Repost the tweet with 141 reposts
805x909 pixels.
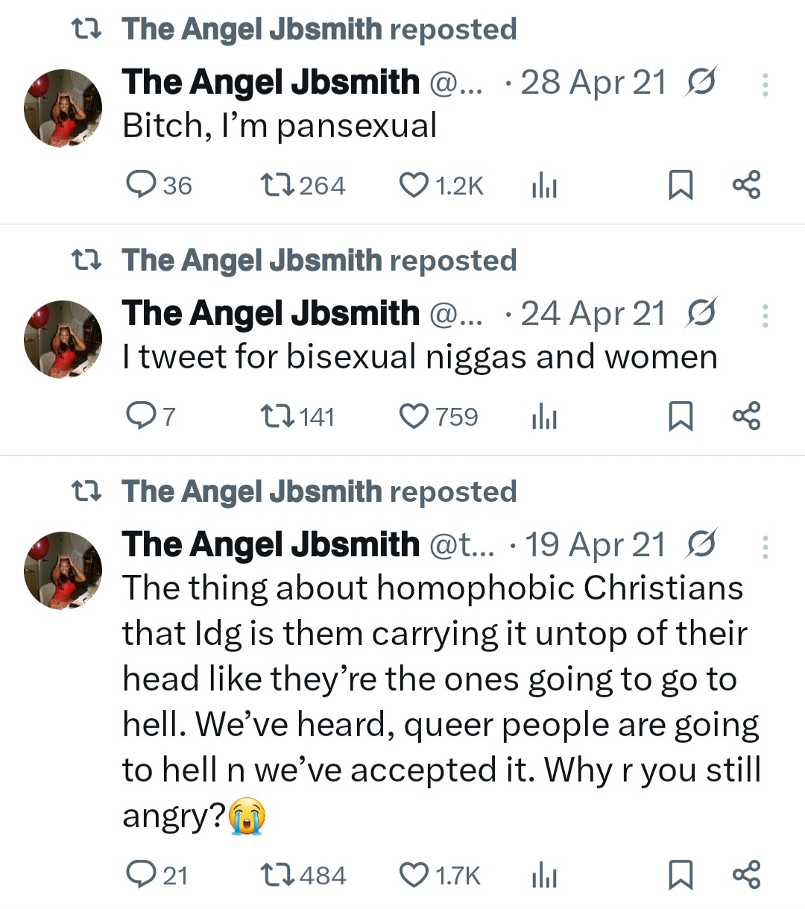277,416
